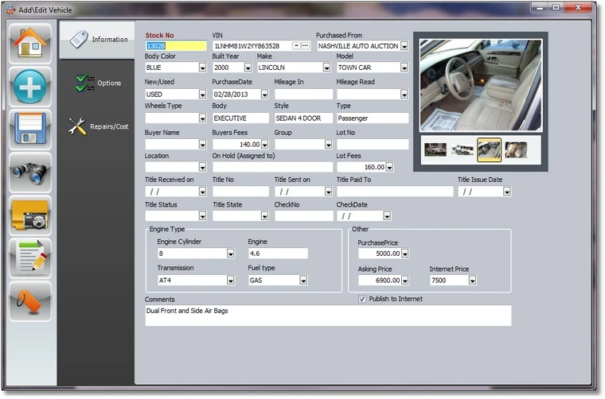Click the notepad with pencil icon
Image resolution: width=605 pixels, height=399 pixels.
(x=31, y=258)
